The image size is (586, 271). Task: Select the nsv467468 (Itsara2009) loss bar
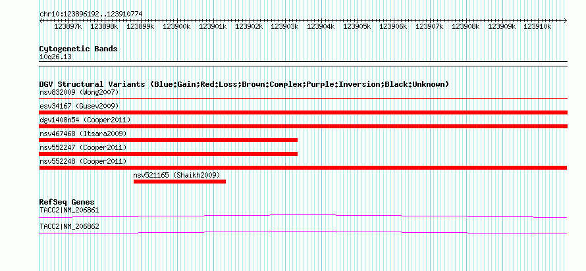(168, 140)
